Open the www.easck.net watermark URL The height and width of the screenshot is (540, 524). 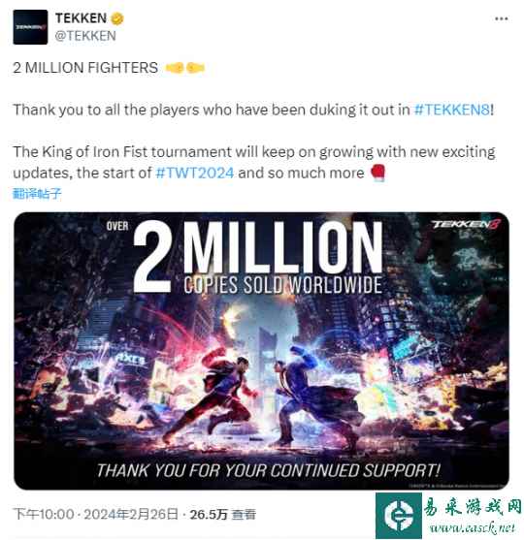click(x=473, y=527)
